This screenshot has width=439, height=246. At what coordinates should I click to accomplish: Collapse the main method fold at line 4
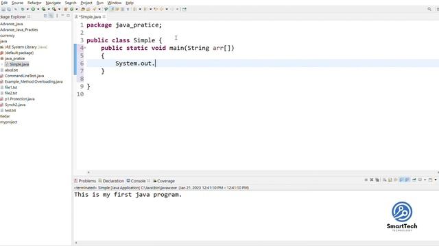[85, 48]
